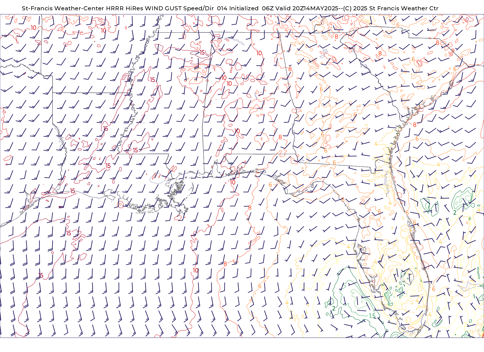
Task: Click the green "1.5" contour label
Action: click(372, 316)
